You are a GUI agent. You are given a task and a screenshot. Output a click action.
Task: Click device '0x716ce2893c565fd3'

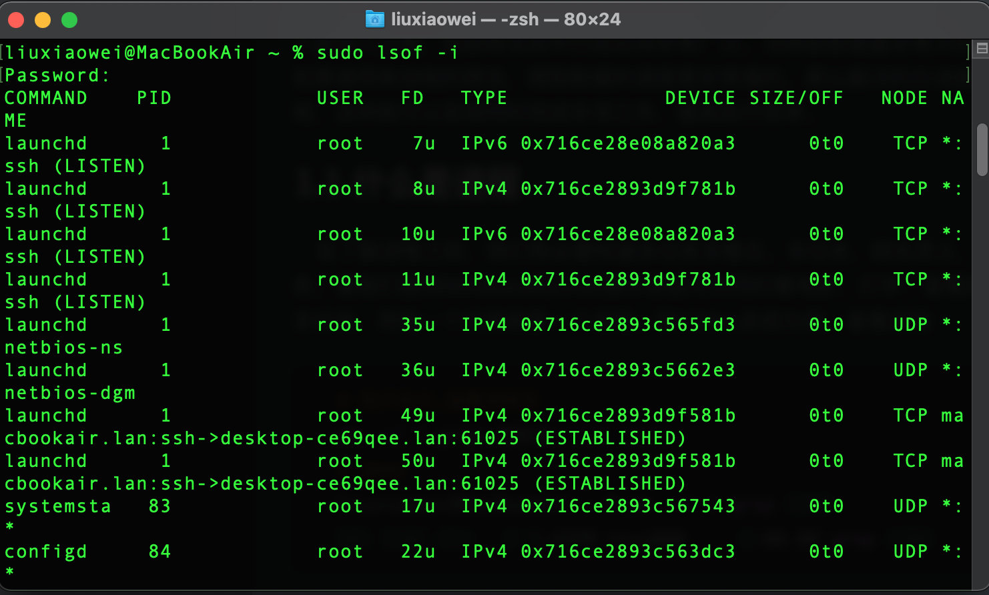628,325
